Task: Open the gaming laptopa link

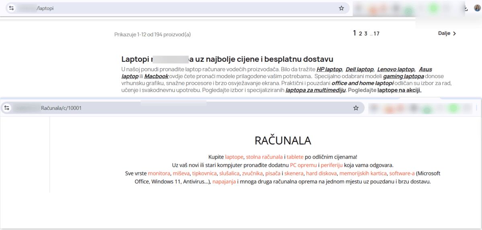Action: pyautogui.click(x=404, y=76)
